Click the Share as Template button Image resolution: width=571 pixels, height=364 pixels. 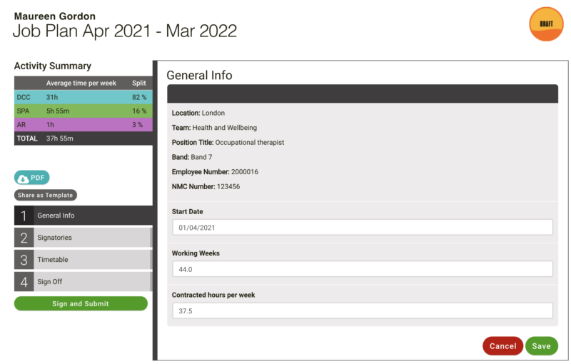pyautogui.click(x=46, y=195)
